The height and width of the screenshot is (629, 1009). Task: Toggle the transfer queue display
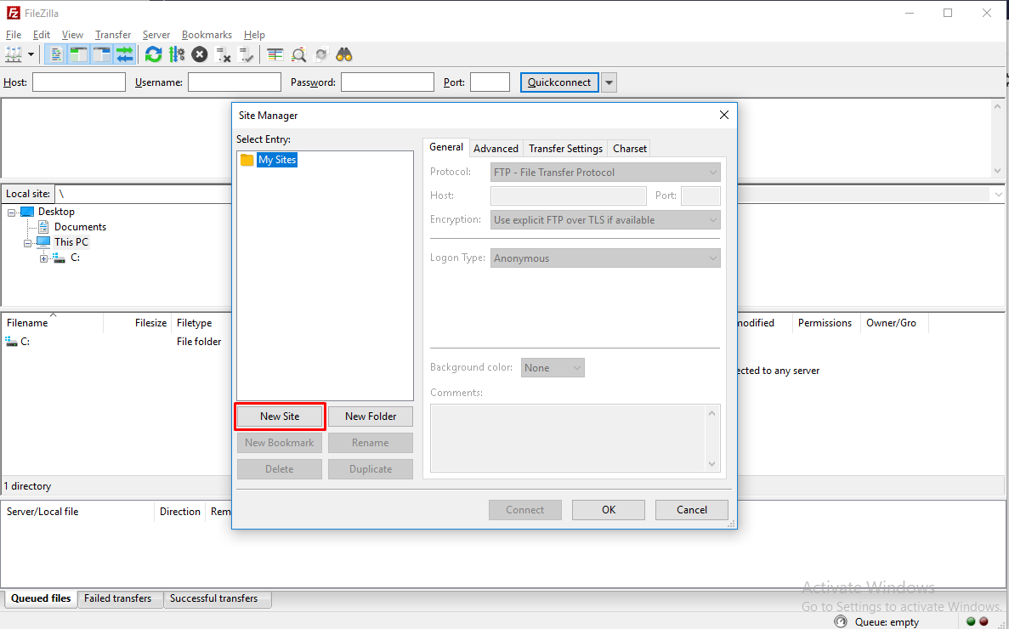coord(124,54)
